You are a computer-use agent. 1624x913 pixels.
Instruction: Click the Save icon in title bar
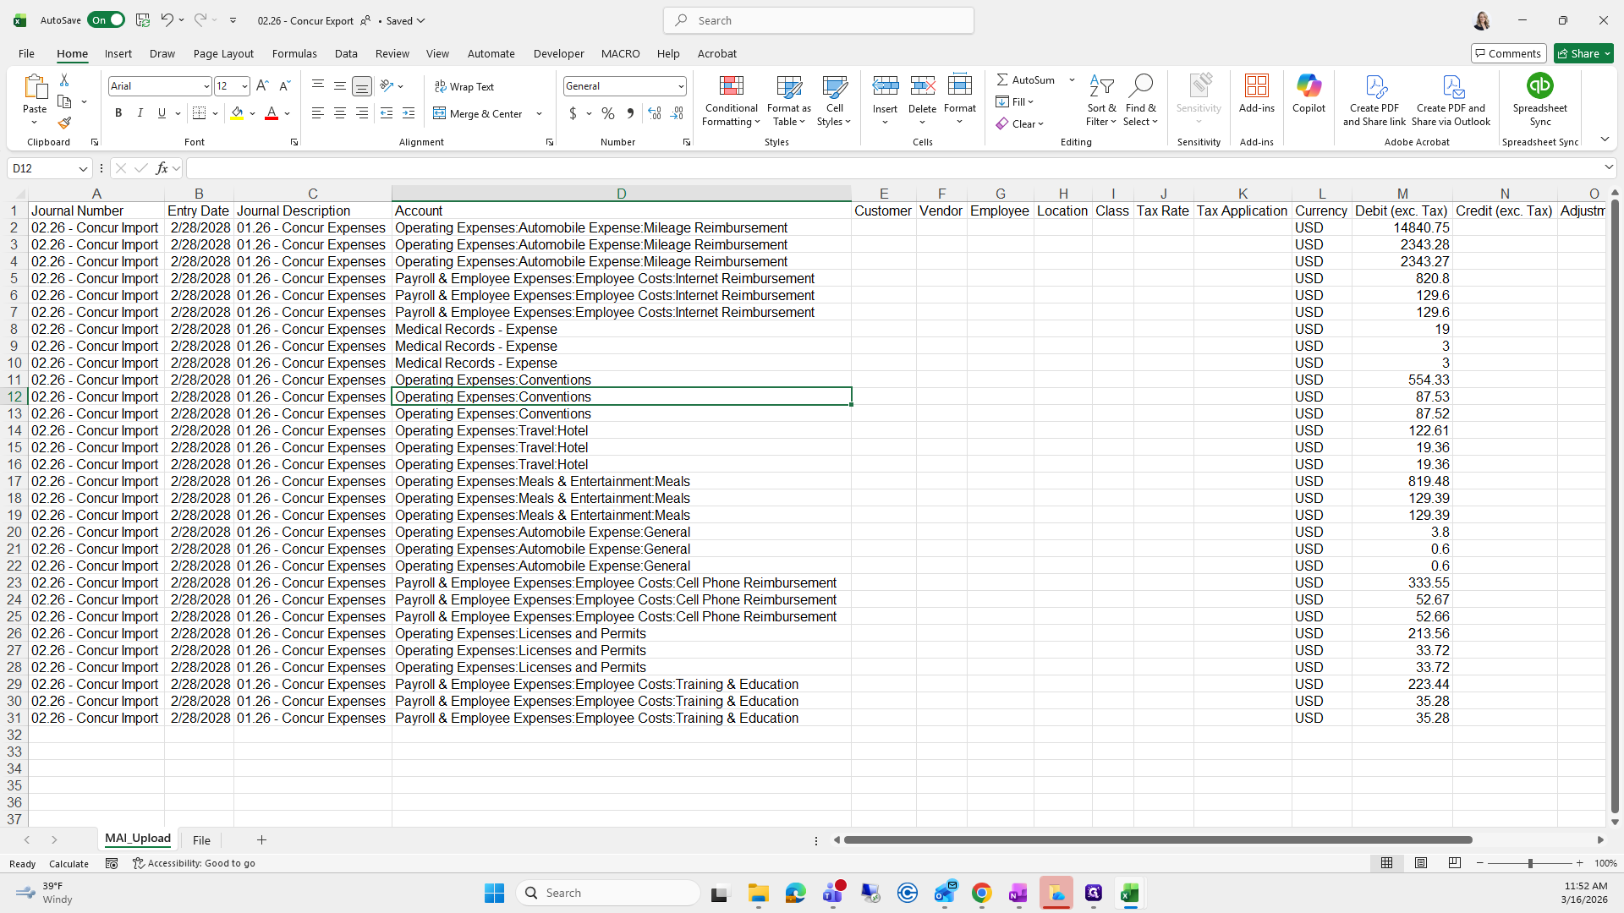(x=143, y=20)
